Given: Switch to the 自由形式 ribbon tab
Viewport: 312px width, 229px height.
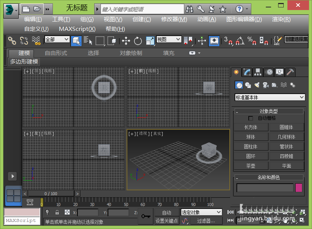Looking at the screenshot, I should [56, 53].
